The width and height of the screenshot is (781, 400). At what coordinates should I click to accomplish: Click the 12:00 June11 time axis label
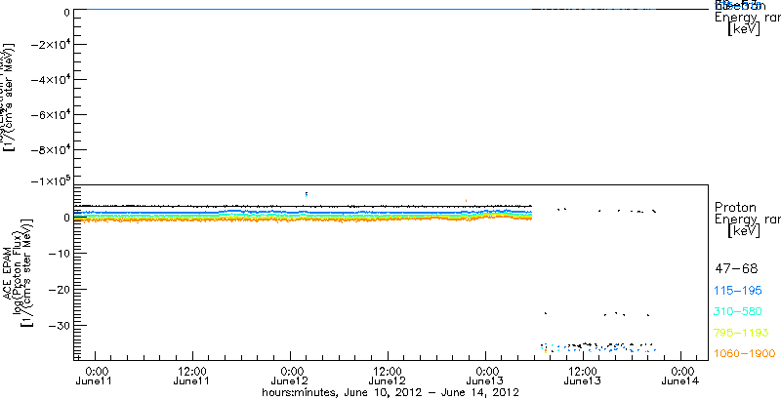pos(192,377)
